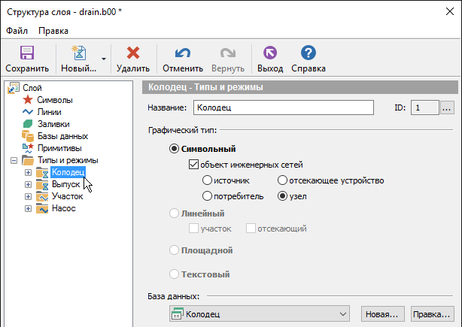Collapse the Типы и режимы tree node

14,160
